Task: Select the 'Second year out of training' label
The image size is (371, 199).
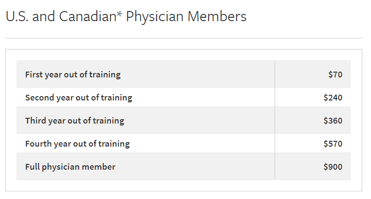Action: click(x=79, y=98)
